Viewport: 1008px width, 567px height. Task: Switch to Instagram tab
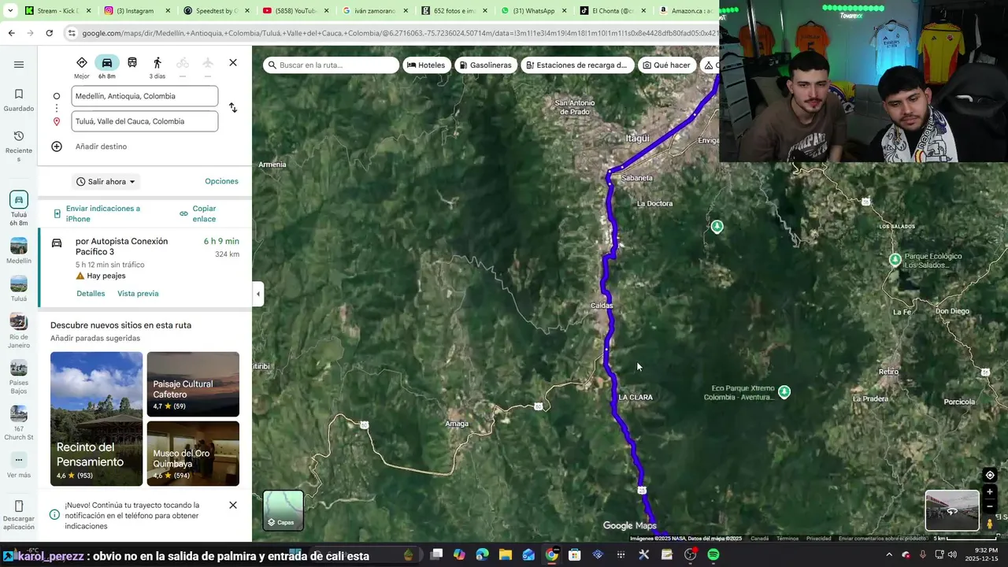138,11
